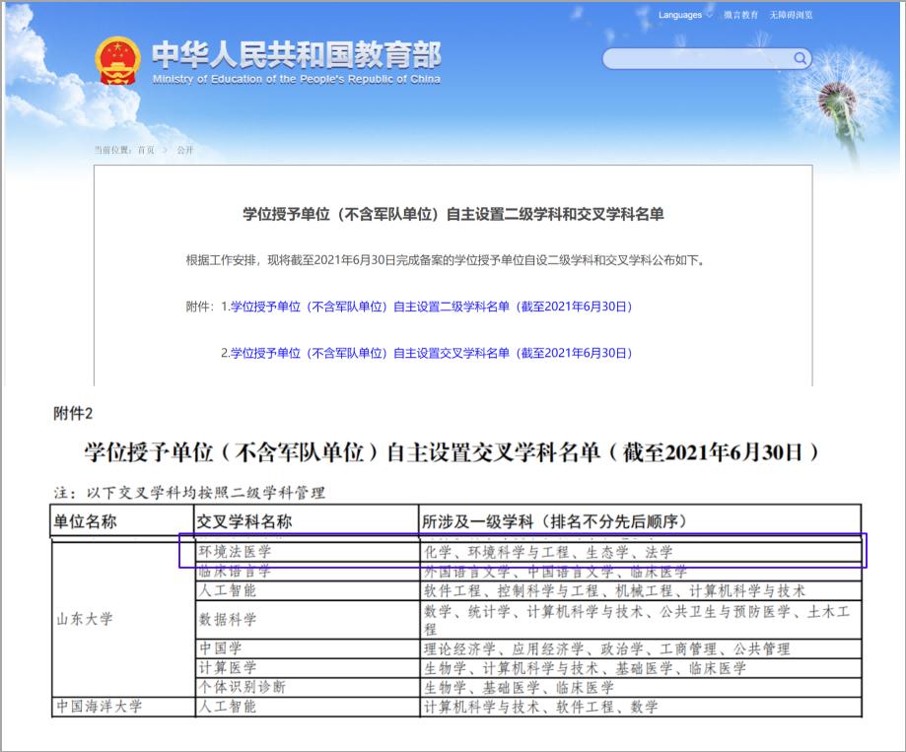Select the 环境法医学 cell
Viewport: 906px width, 752px height.
click(x=307, y=552)
